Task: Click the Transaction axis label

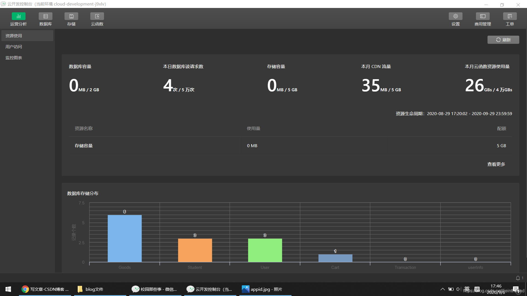Action: click(405, 267)
